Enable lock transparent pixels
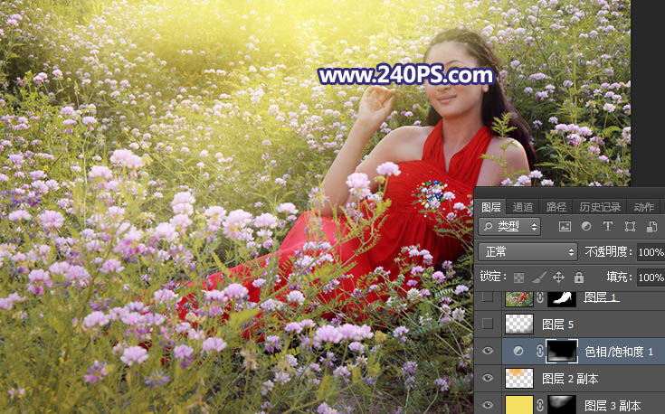Image resolution: width=665 pixels, height=414 pixels. click(x=519, y=278)
